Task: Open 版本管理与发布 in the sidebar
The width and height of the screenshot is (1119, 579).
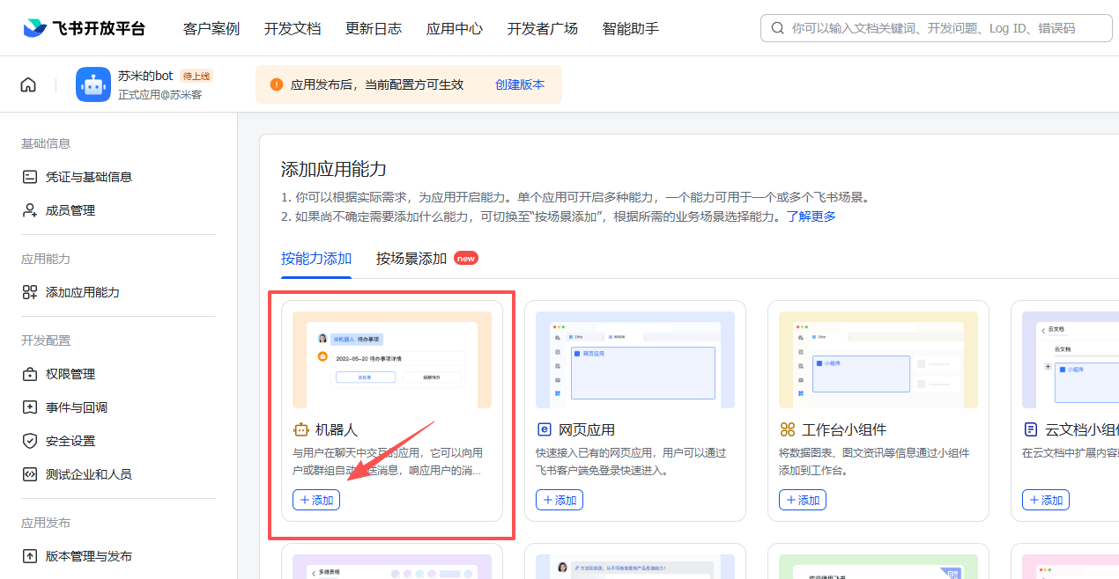Action: click(x=88, y=556)
